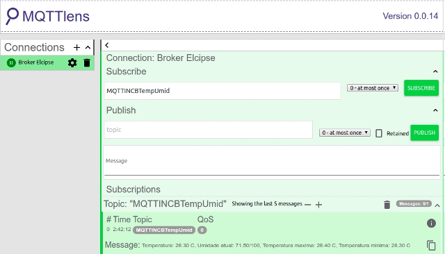The height and width of the screenshot is (254, 445).
Task: Delete the MQTTINCBTempUmid subscription
Action: [387, 205]
